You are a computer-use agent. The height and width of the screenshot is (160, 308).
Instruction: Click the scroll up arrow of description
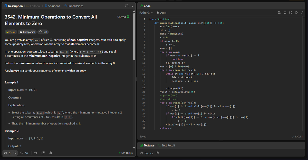tap(133, 11)
